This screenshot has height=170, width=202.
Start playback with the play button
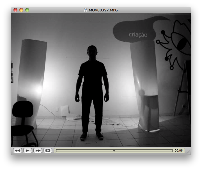(x=27, y=150)
